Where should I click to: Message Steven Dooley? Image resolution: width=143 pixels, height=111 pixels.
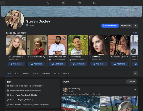[x=126, y=26]
